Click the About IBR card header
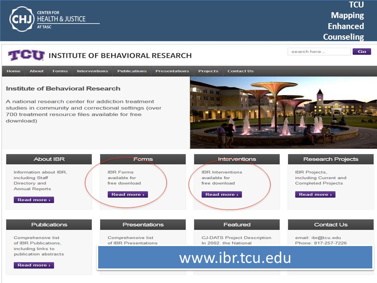The width and height of the screenshot is (377, 283). [49, 159]
